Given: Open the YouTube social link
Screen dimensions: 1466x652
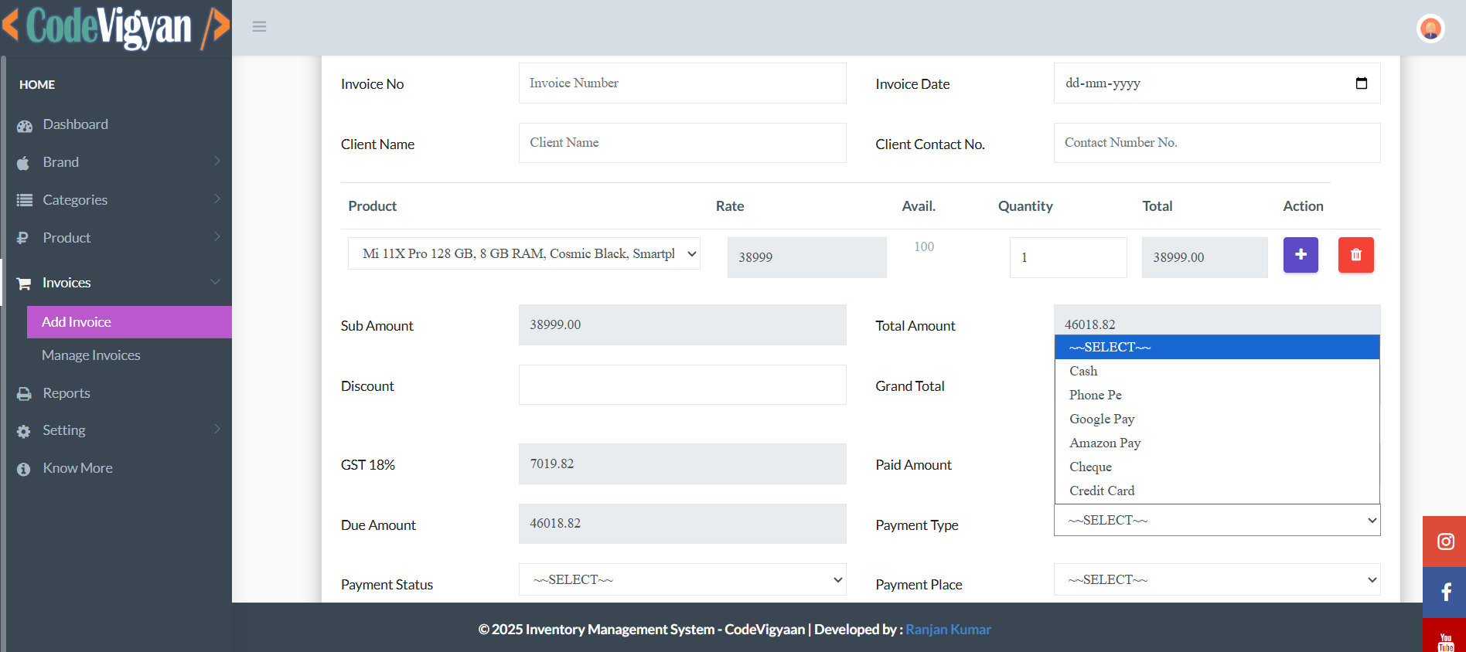Looking at the screenshot, I should pyautogui.click(x=1445, y=640).
